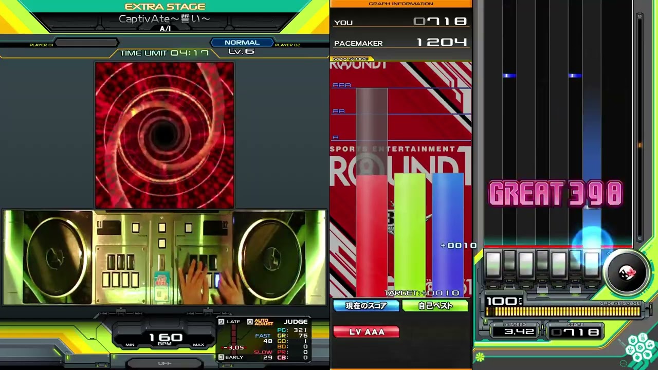Click the falling blue note in lane six

pyautogui.click(x=575, y=76)
